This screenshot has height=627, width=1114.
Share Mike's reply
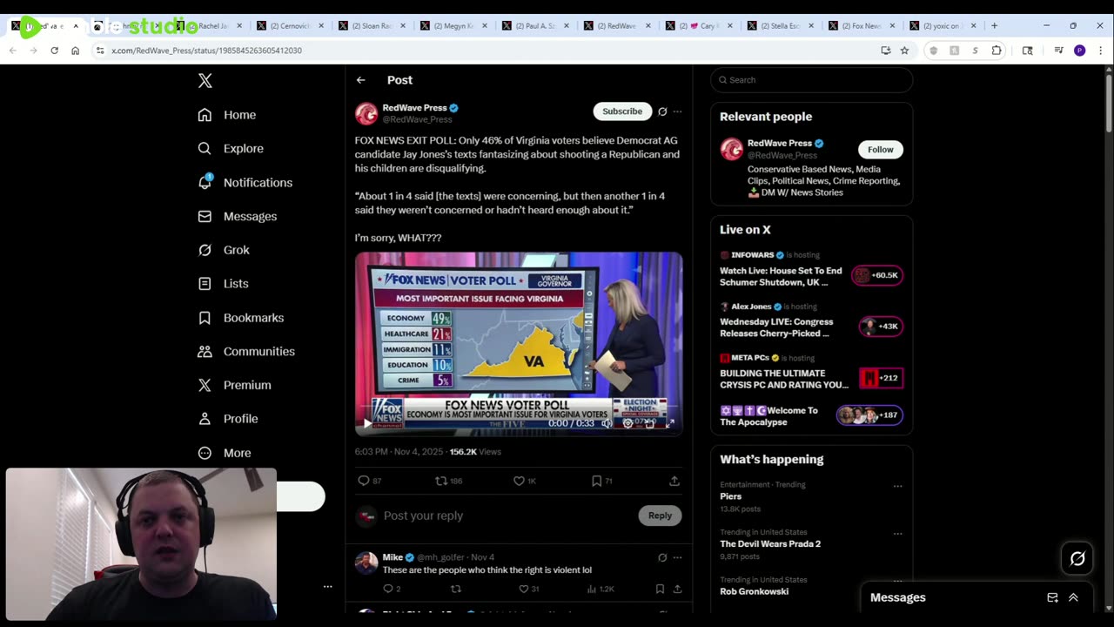(677, 589)
